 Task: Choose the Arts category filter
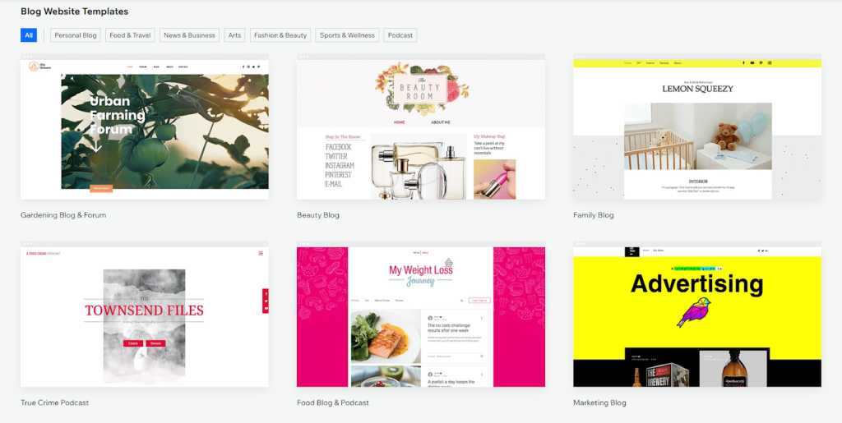(x=235, y=35)
